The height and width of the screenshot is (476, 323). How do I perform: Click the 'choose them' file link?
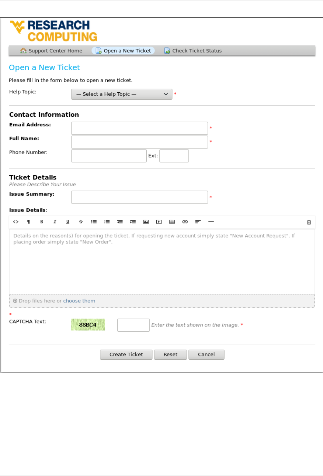tap(79, 301)
